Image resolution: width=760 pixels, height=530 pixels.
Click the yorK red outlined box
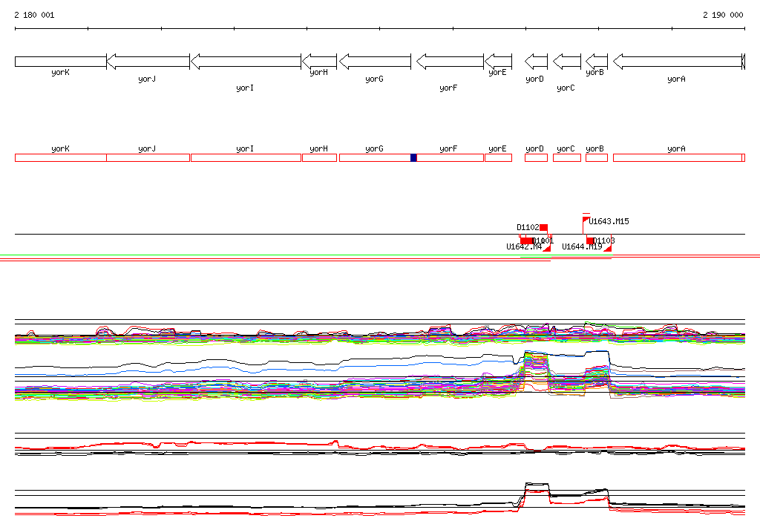[x=61, y=157]
